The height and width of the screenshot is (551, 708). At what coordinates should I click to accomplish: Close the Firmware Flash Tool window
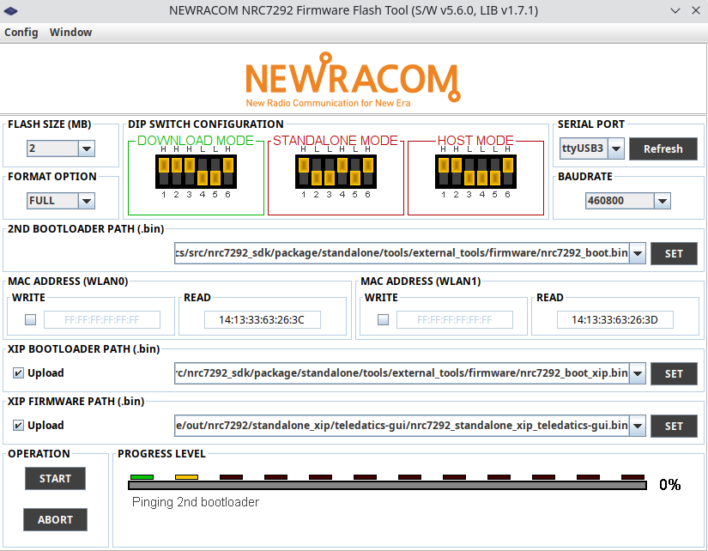696,10
